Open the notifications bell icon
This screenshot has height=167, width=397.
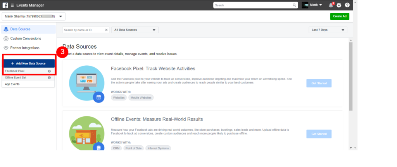pyautogui.click(x=331, y=5)
